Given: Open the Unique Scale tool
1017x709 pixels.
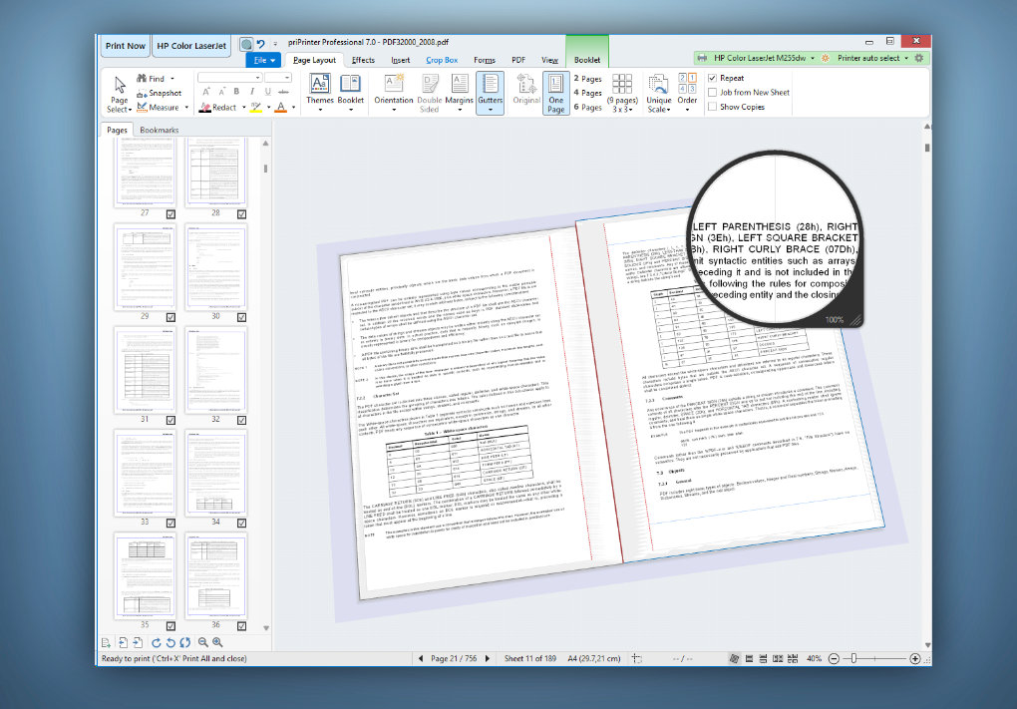Looking at the screenshot, I should (658, 93).
